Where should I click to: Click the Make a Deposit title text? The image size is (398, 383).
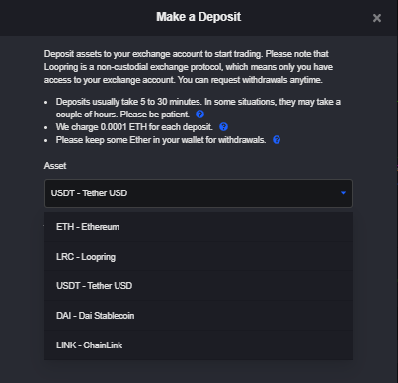click(x=199, y=17)
